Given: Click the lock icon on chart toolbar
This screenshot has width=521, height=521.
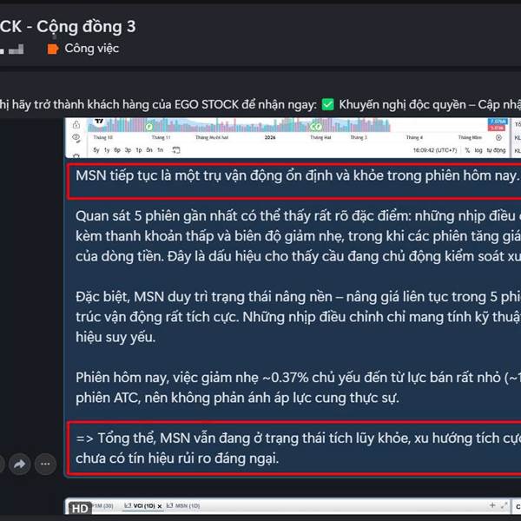Looking at the screenshot, I should point(76,124).
